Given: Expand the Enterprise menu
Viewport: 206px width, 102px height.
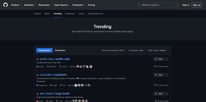Looking at the screenshot, I should tap(79, 5).
